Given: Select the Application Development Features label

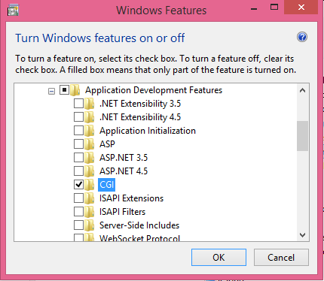Looking at the screenshot, I should (x=154, y=90).
